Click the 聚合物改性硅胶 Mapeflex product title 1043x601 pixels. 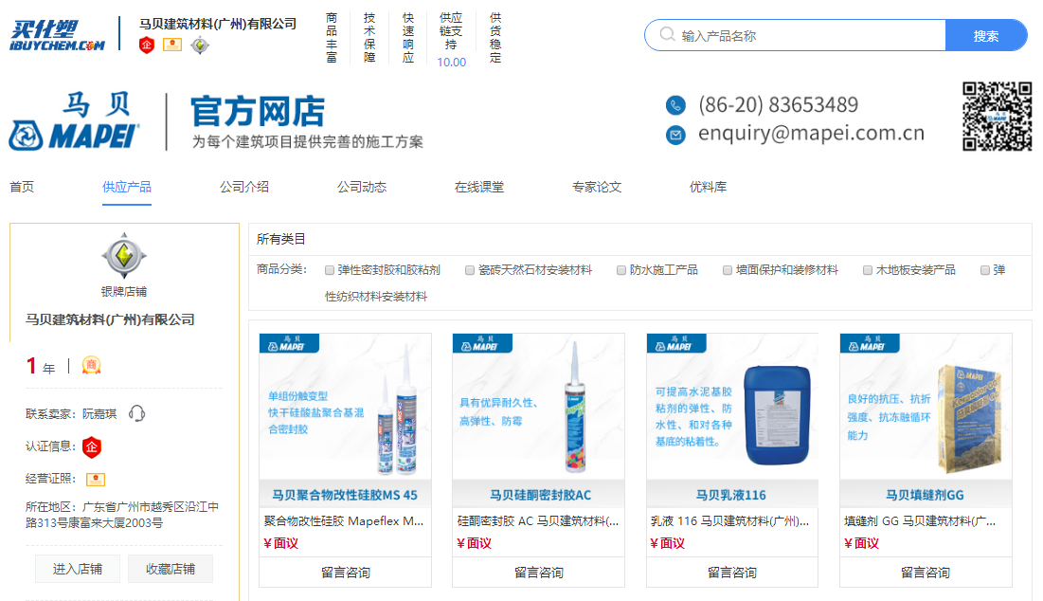pyautogui.click(x=344, y=521)
